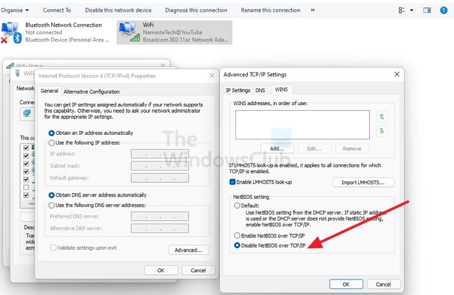The height and width of the screenshot is (295, 454).
Task: Select Enable NetBIOS over TCP/IP
Action: point(237,235)
